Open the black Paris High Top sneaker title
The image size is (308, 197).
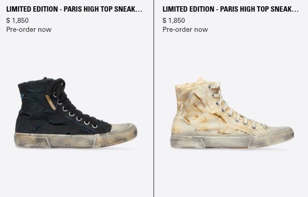pyautogui.click(x=74, y=9)
